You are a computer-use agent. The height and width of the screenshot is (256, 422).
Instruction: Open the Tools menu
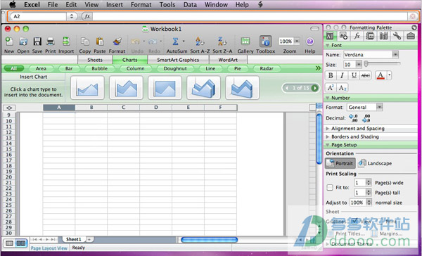(x=167, y=5)
